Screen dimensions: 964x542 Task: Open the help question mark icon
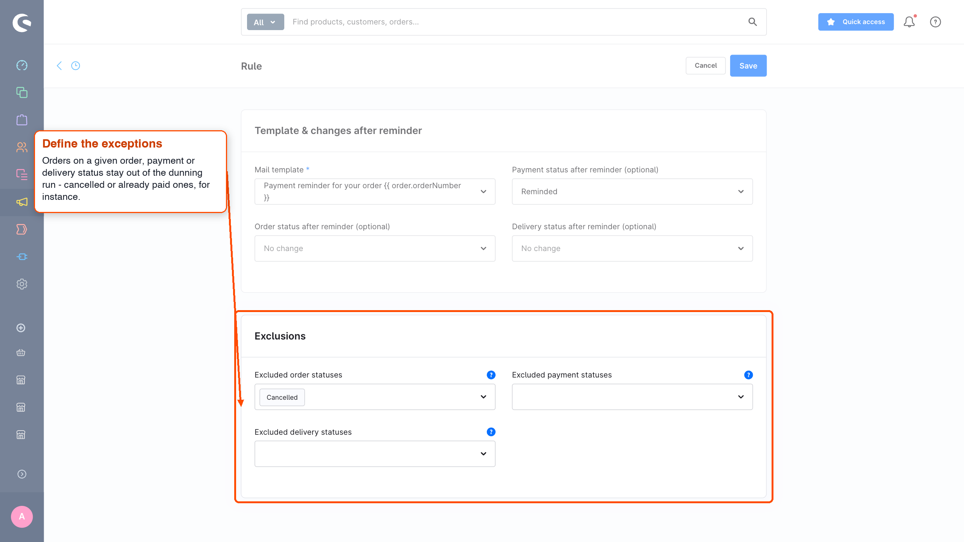935,22
